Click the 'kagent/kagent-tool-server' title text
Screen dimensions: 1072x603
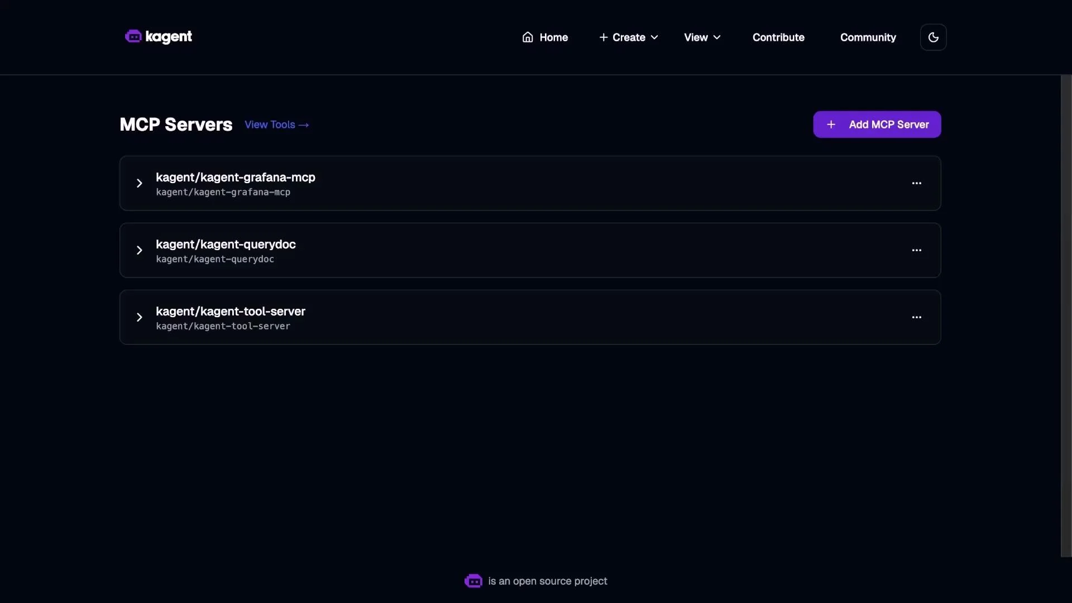[231, 311]
